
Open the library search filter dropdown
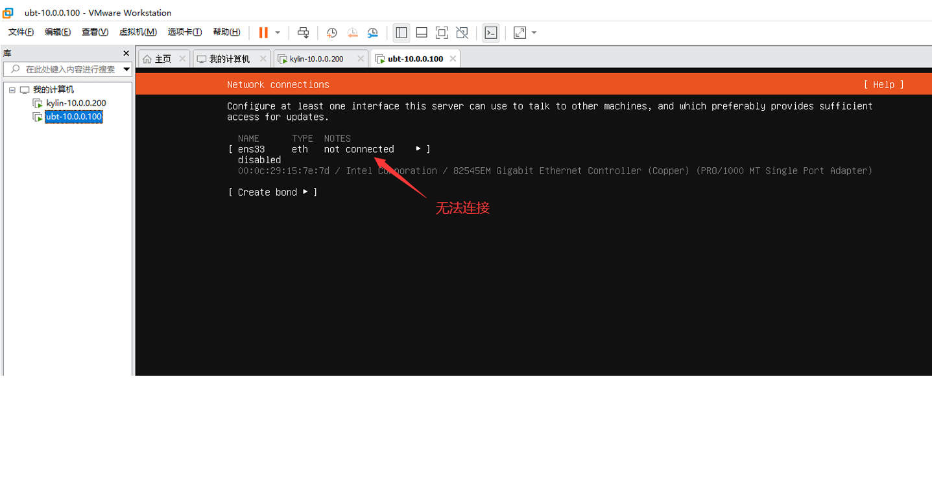point(126,69)
